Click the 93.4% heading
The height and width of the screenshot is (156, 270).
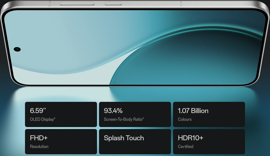coord(113,111)
